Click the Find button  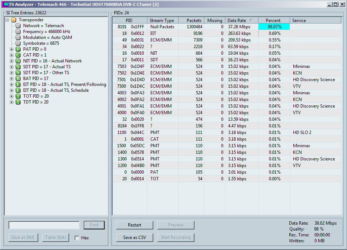click(x=94, y=225)
